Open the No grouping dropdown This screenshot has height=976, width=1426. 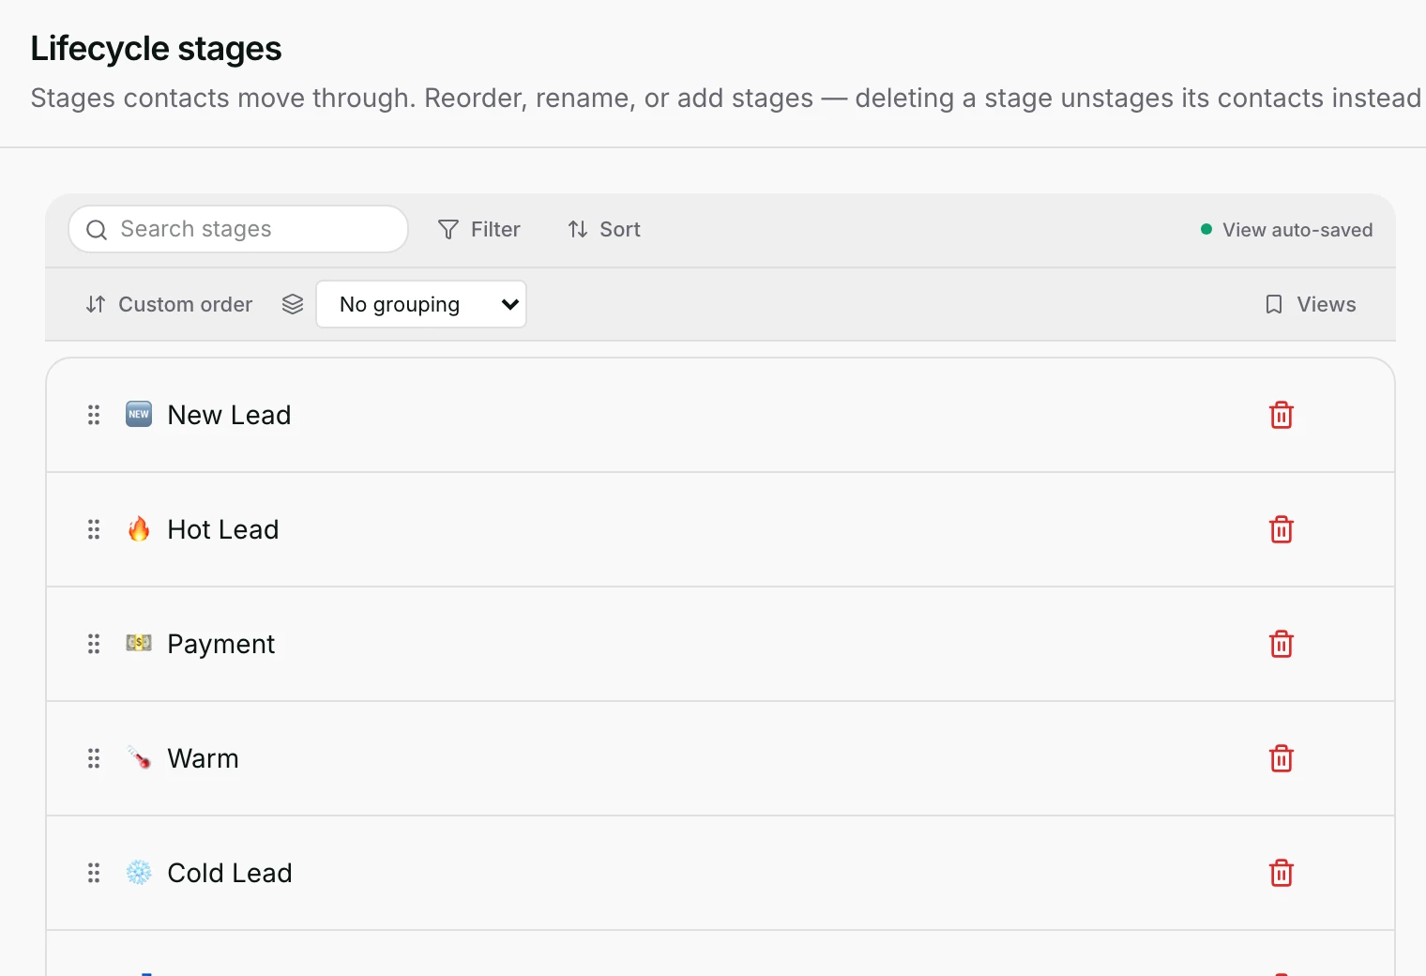421,304
